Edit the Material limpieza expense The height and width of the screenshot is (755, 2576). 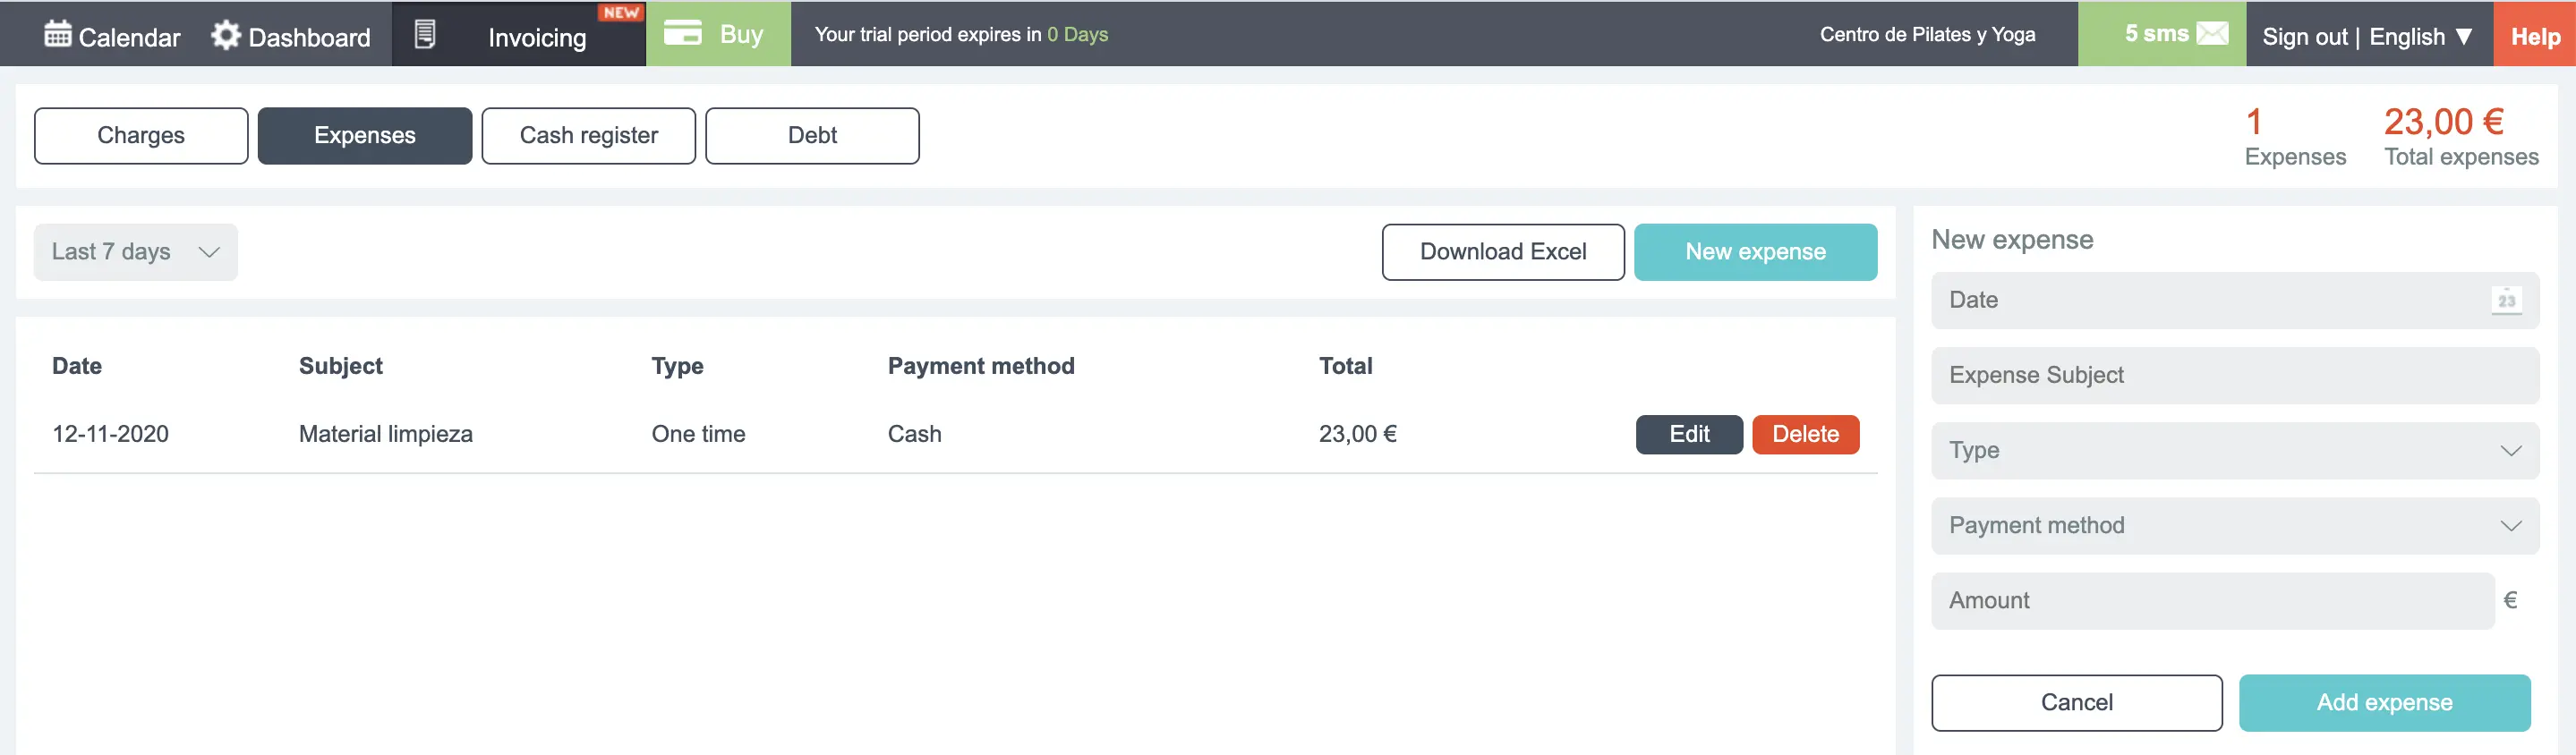tap(1689, 434)
